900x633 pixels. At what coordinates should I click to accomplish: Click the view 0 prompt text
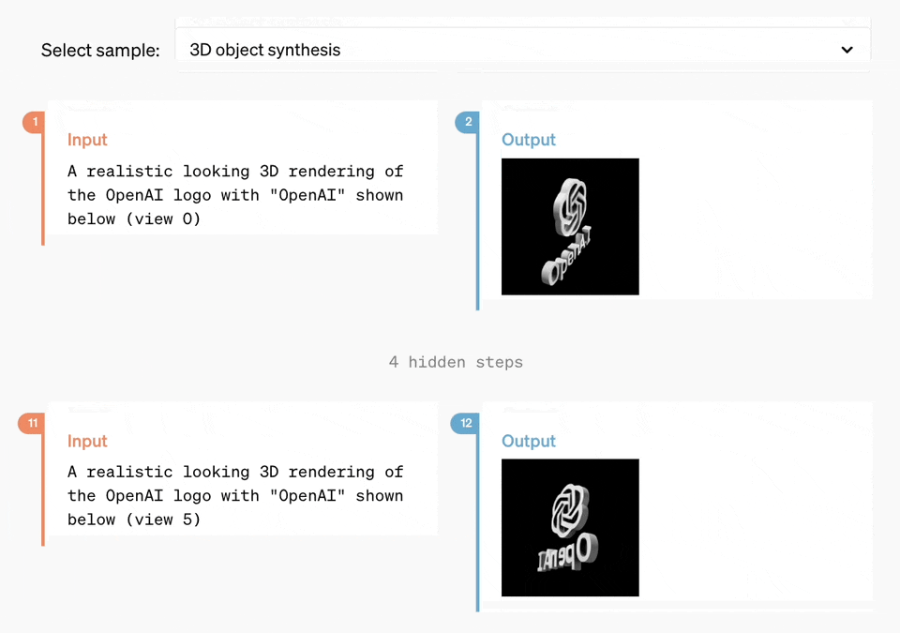[x=235, y=195]
